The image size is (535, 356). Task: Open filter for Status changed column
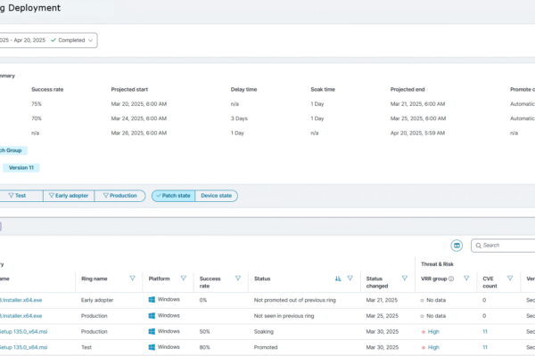coord(404,279)
